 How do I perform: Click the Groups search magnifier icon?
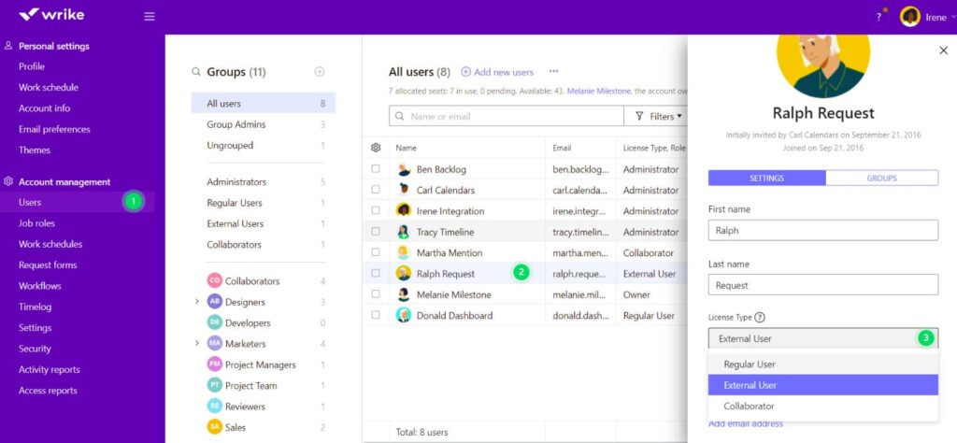click(196, 72)
